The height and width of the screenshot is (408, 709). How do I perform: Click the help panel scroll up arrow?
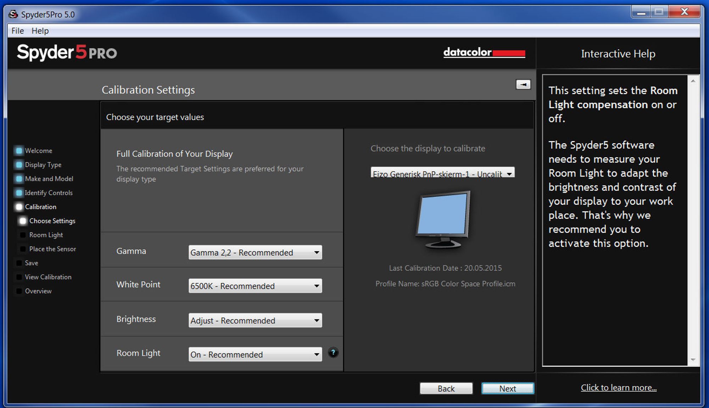tap(693, 81)
